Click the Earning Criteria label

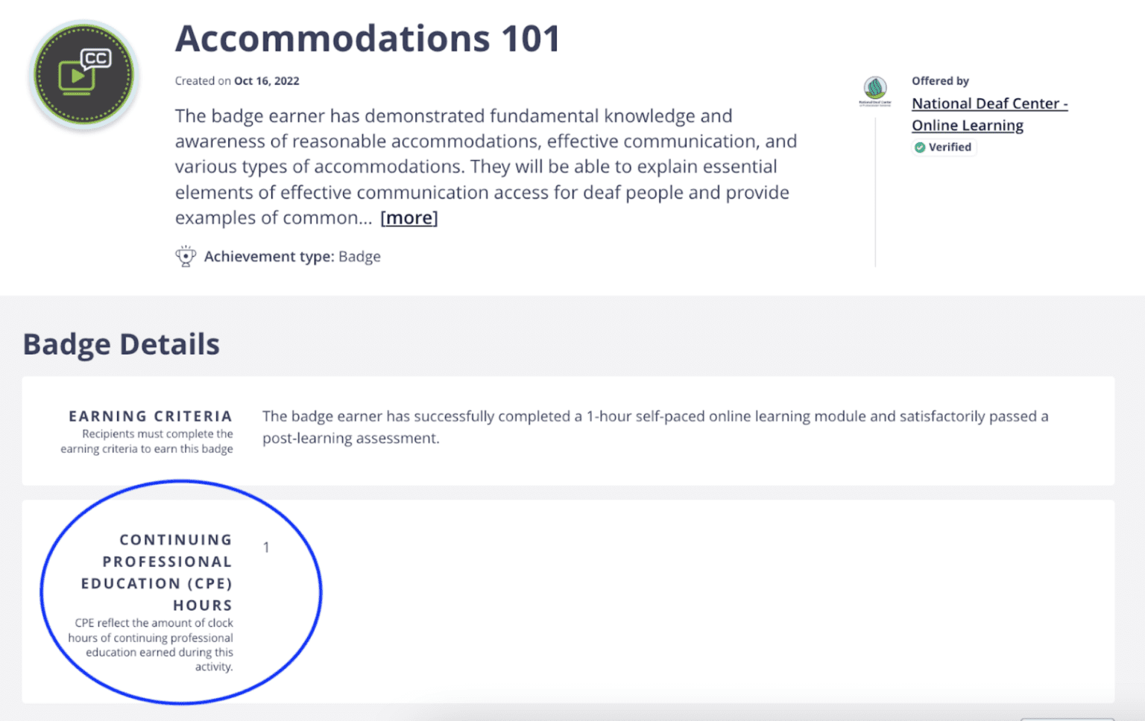[x=151, y=416]
